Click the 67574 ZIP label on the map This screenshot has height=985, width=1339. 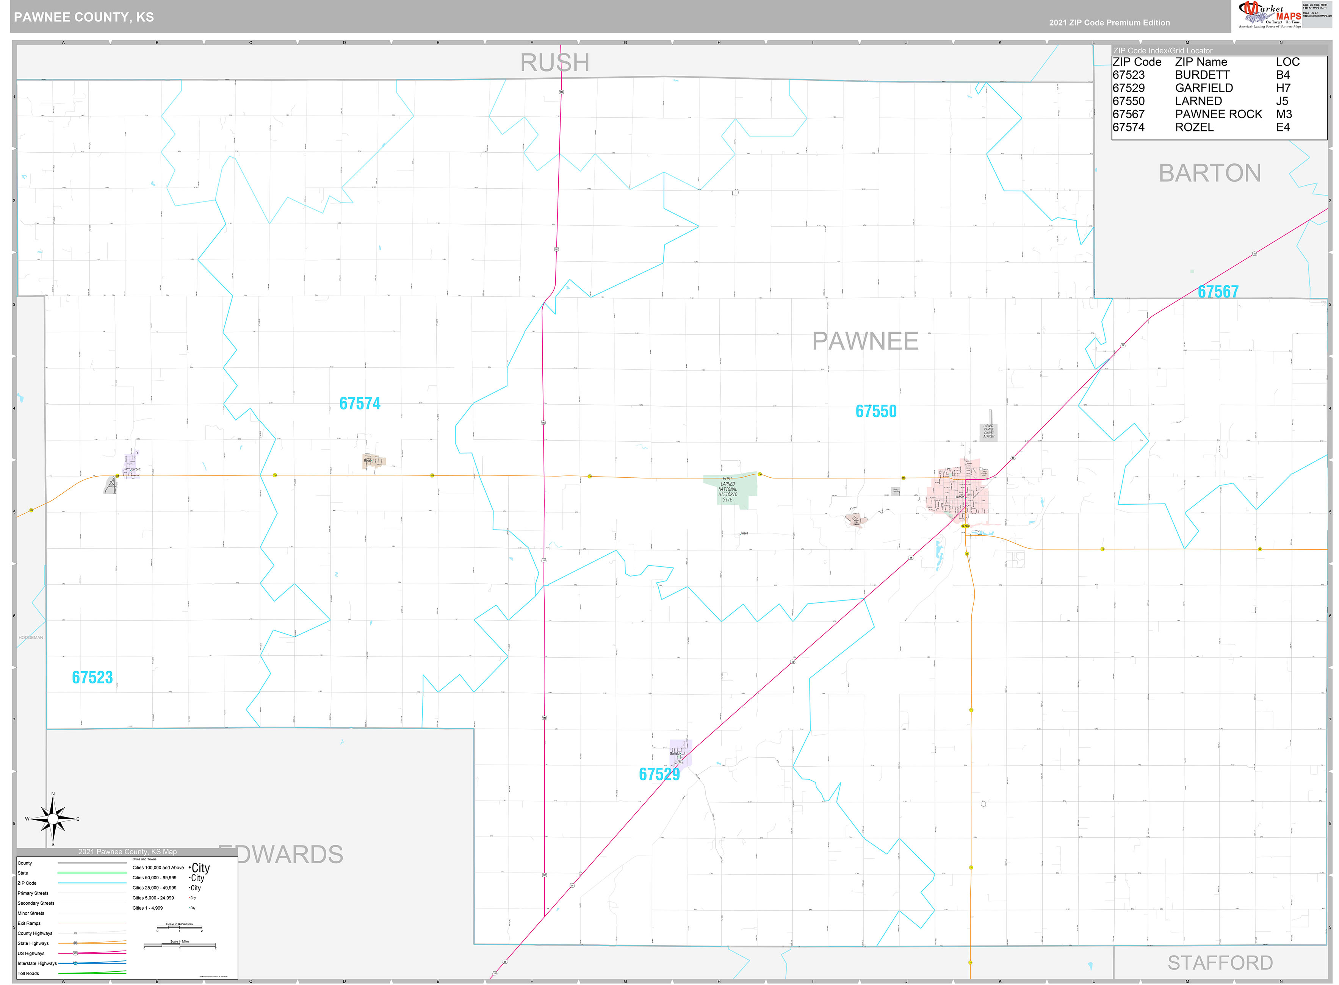360,403
